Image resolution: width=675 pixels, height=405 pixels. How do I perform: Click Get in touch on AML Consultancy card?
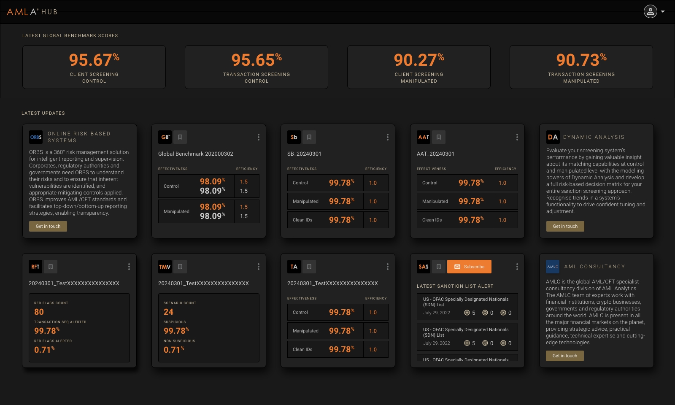564,356
